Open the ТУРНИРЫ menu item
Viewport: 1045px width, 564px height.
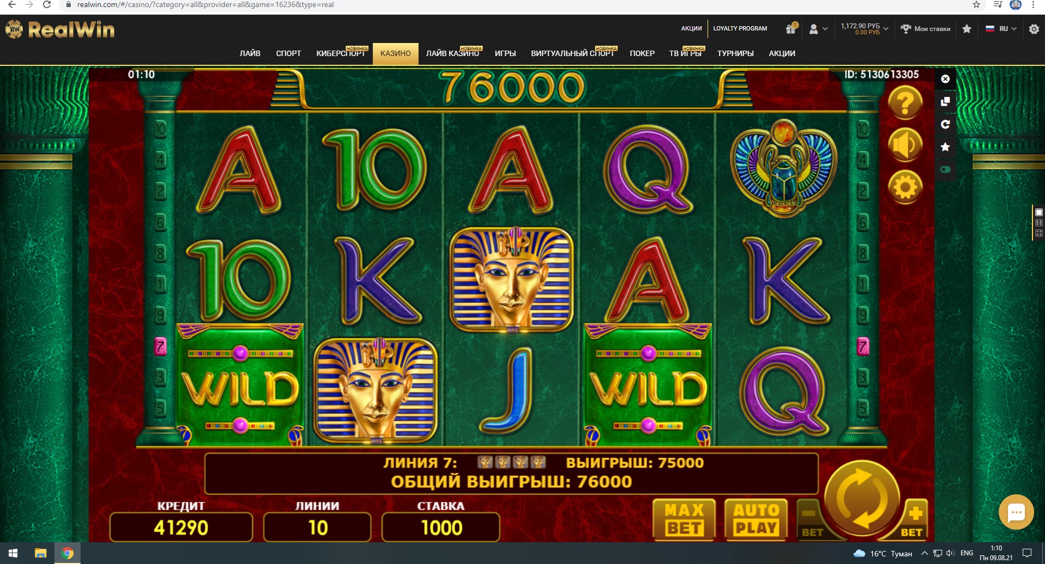coord(735,53)
